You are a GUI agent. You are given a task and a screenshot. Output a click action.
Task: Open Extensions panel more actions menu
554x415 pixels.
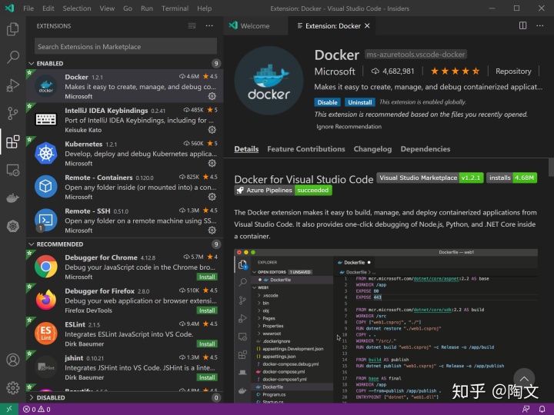pyautogui.click(x=209, y=26)
